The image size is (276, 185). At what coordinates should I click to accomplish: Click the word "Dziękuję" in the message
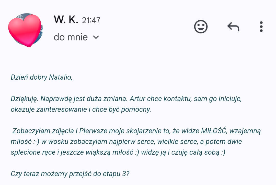(25, 98)
